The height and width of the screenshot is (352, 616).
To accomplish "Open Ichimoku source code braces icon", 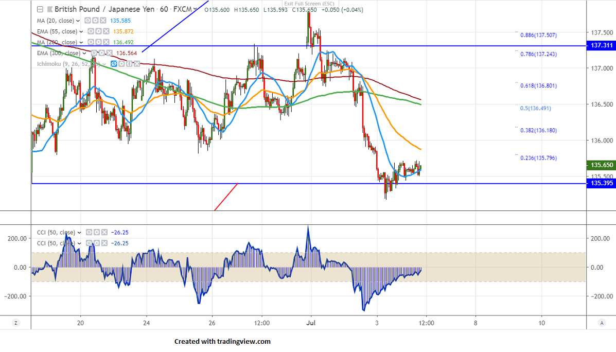I will (x=129, y=64).
